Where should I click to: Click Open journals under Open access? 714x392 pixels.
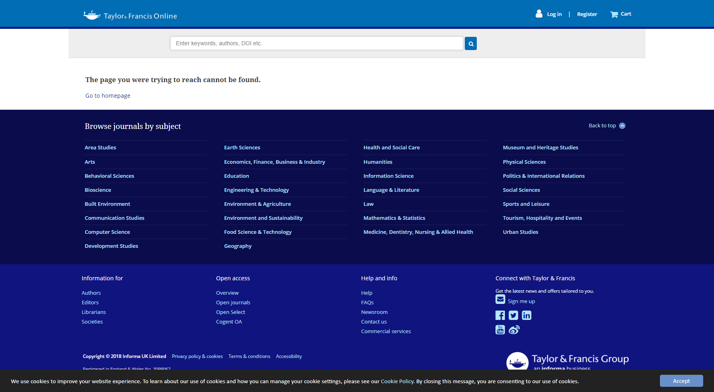233,303
